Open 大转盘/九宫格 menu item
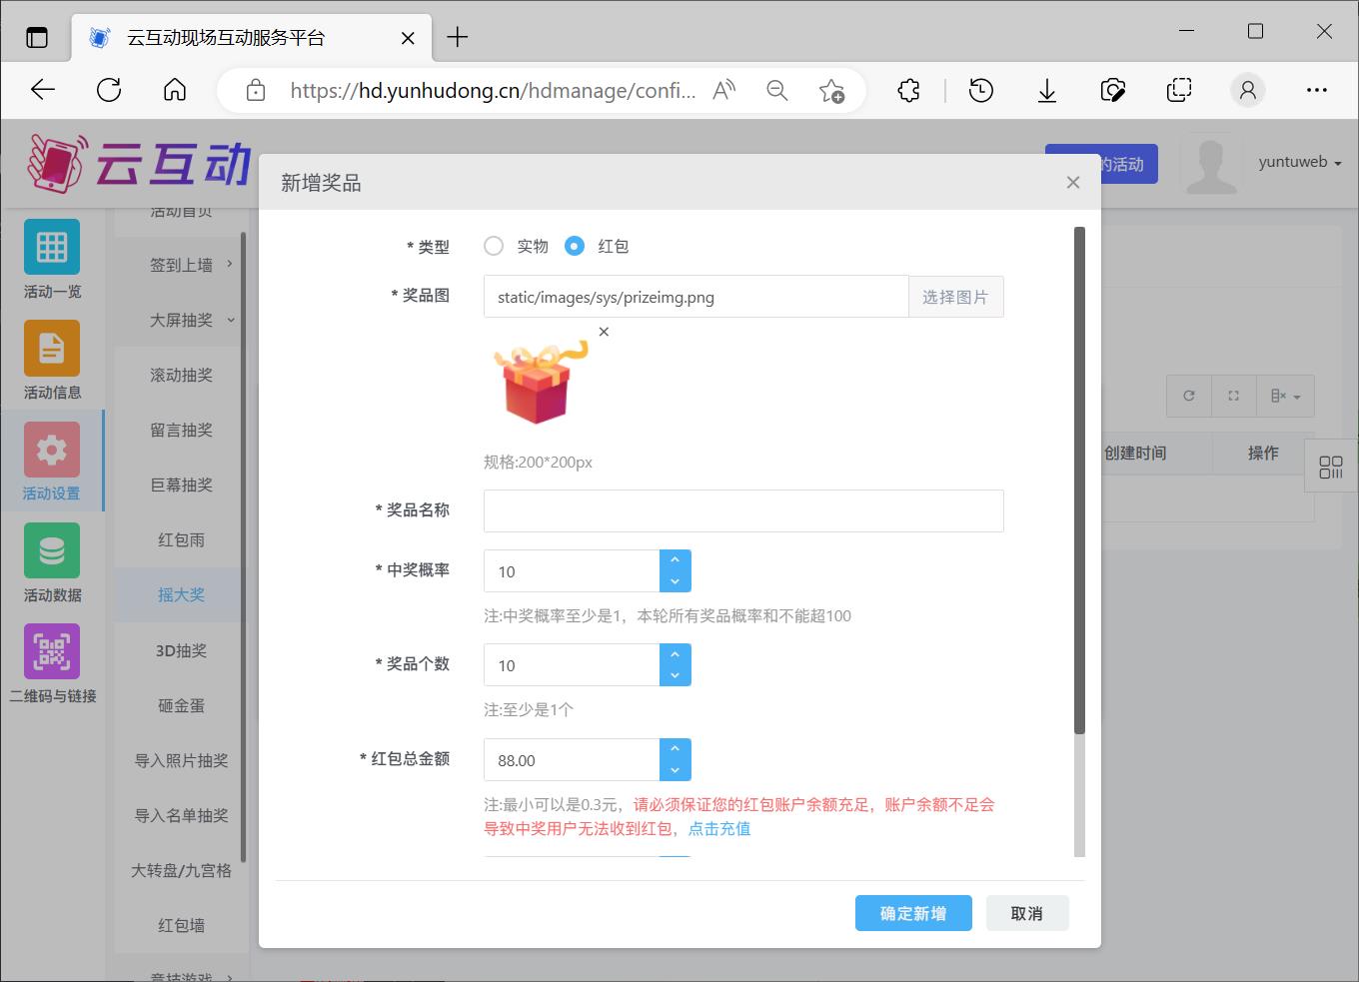 click(x=181, y=870)
